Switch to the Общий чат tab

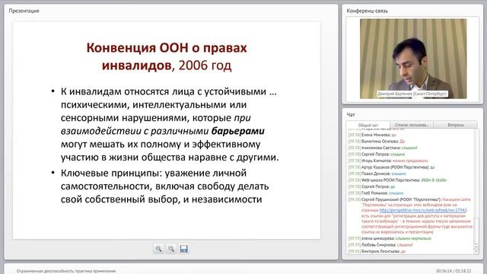coord(368,125)
